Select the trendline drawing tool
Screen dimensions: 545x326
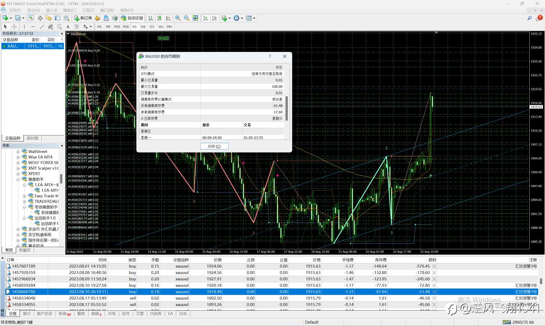pyautogui.click(x=42, y=26)
